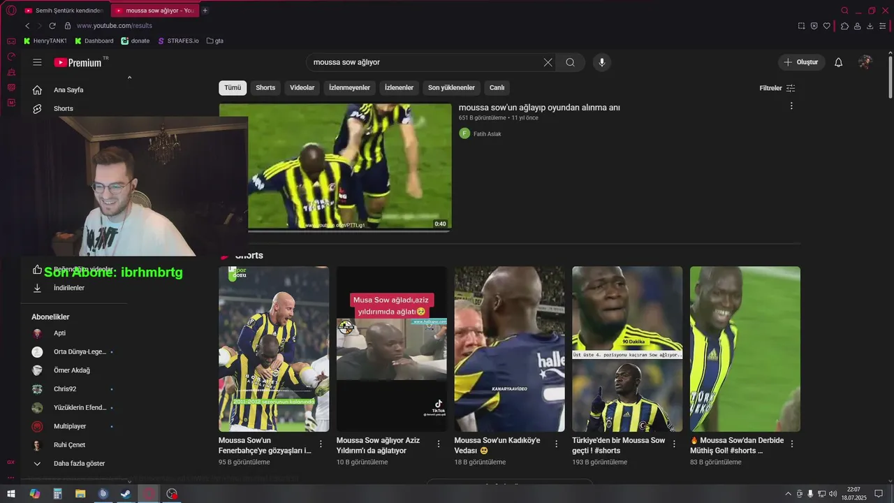Clear the search box with the X
The width and height of the screenshot is (894, 503).
point(548,62)
